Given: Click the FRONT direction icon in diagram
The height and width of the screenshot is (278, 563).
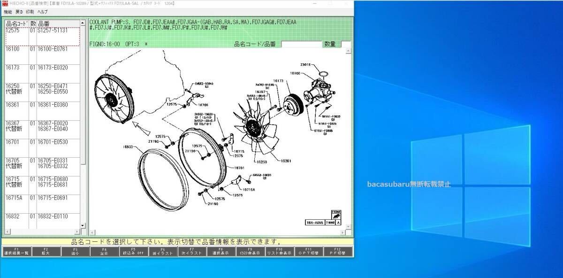Looking at the screenshot, I should click(x=336, y=215).
